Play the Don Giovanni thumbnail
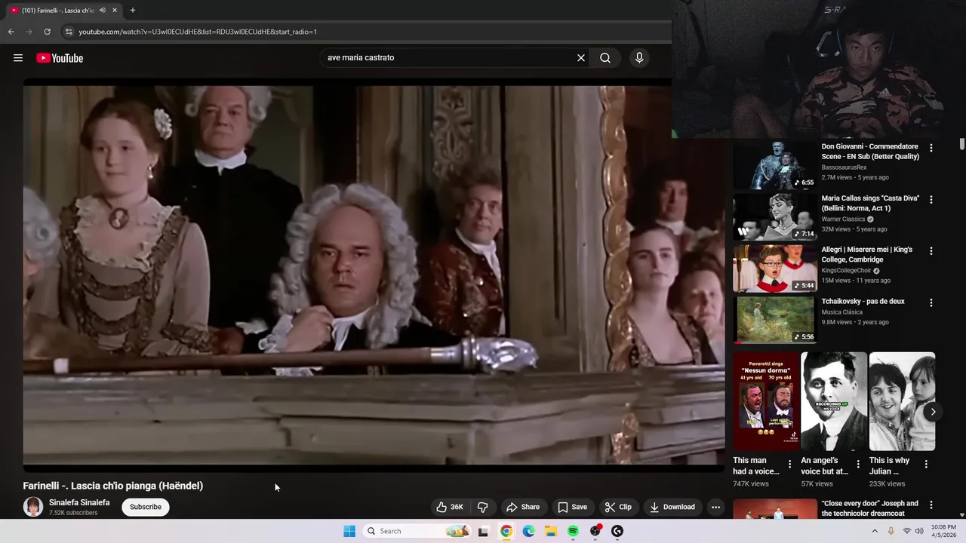The height and width of the screenshot is (543, 966). 775,164
